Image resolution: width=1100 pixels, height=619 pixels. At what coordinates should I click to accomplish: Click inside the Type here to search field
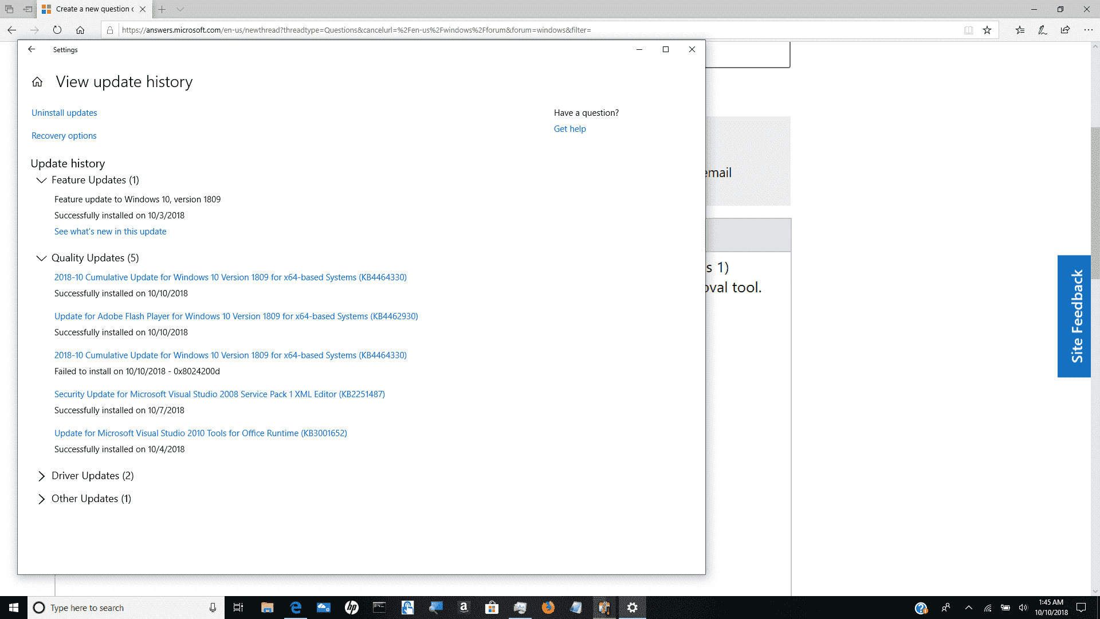[115, 608]
